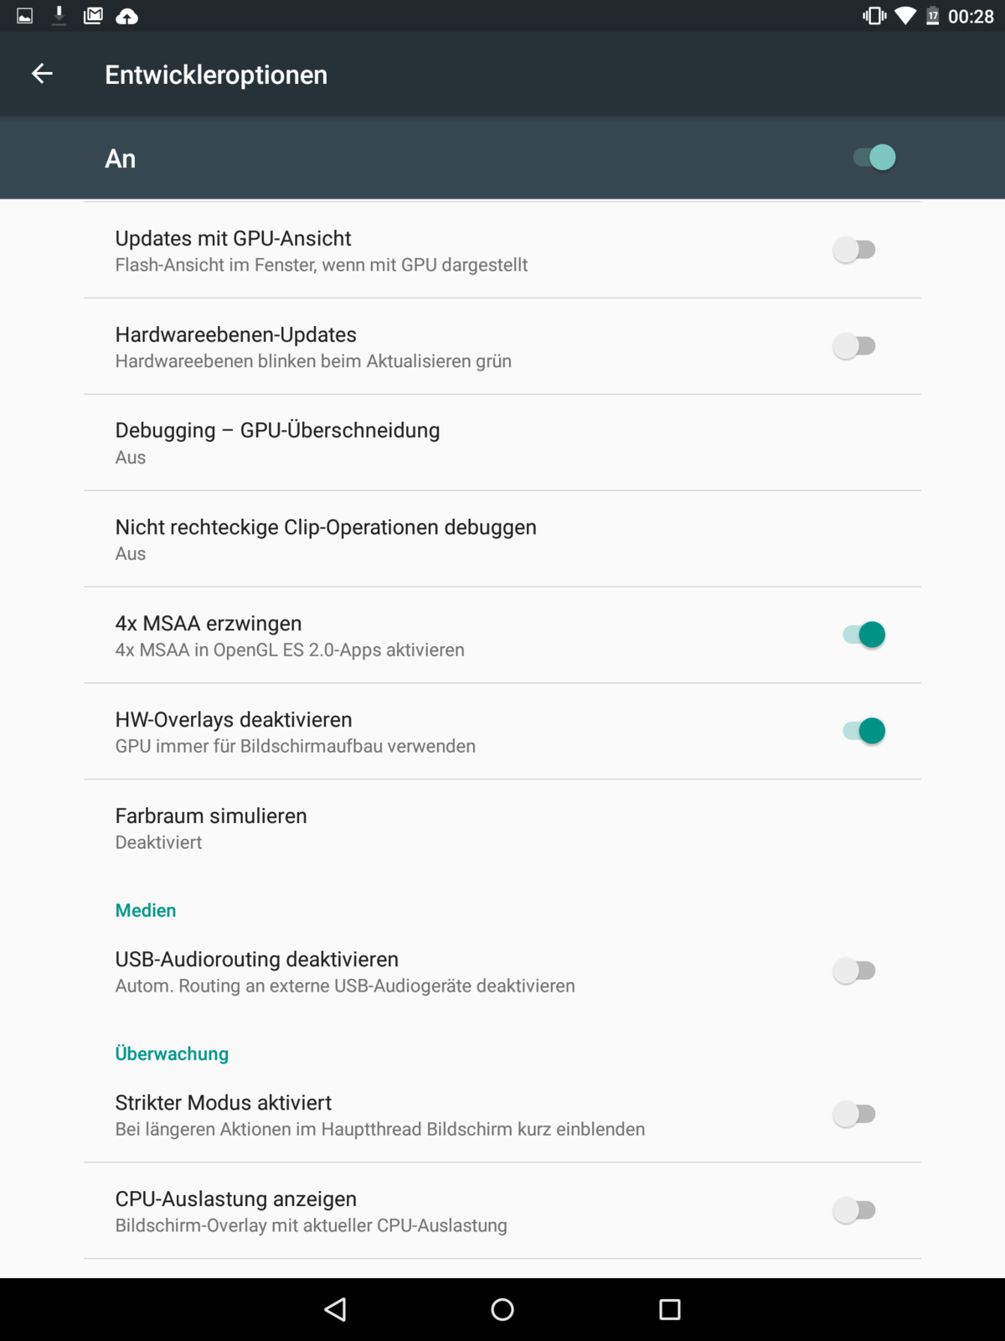The image size is (1005, 1341).
Task: Switch on Strikter Modus aktiviert
Action: 854,1114
